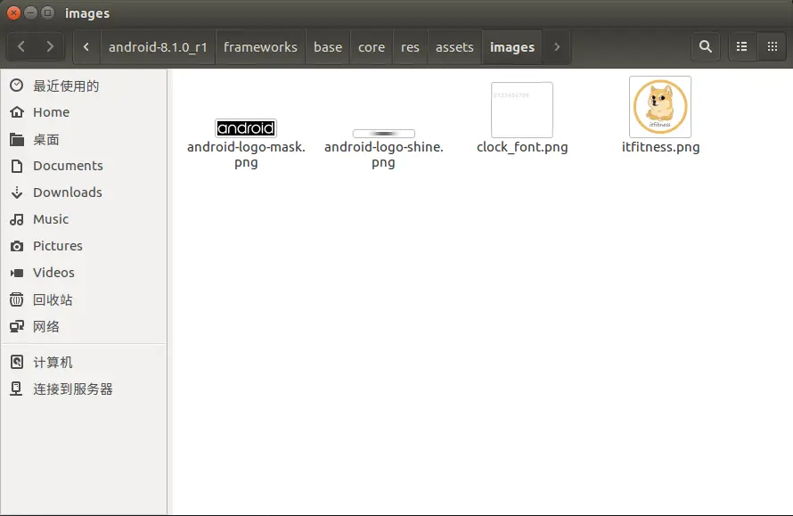Go to android-8.1.0_r1 path segment
This screenshot has width=793, height=516.
pos(158,47)
